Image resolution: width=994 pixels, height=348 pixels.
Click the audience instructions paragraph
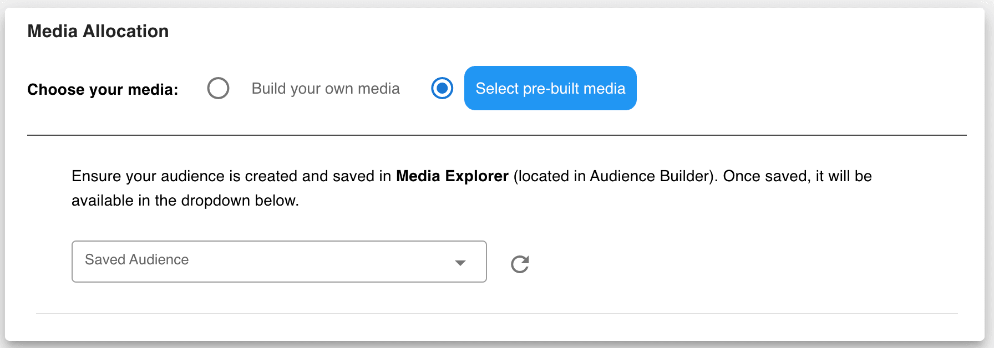[x=471, y=188]
